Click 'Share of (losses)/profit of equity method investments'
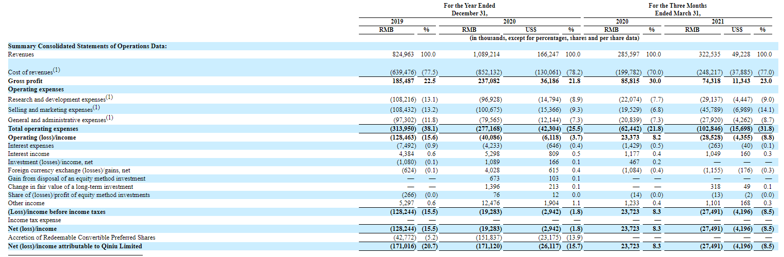The image size is (784, 257). pos(79,195)
